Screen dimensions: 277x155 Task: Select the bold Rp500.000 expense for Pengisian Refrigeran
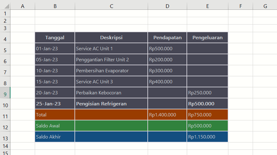[207, 104]
